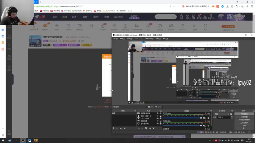This screenshot has height=143, width=255.
Task: Undock the Sources panel
Action: 160,111
